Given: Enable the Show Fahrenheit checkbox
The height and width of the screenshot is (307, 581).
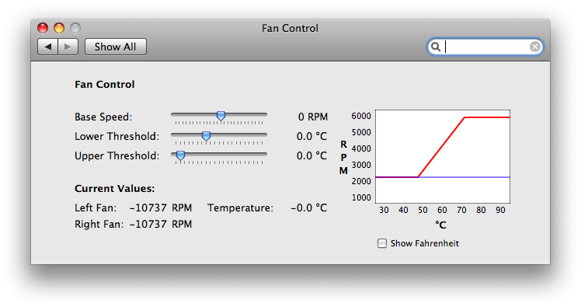Looking at the screenshot, I should 381,243.
